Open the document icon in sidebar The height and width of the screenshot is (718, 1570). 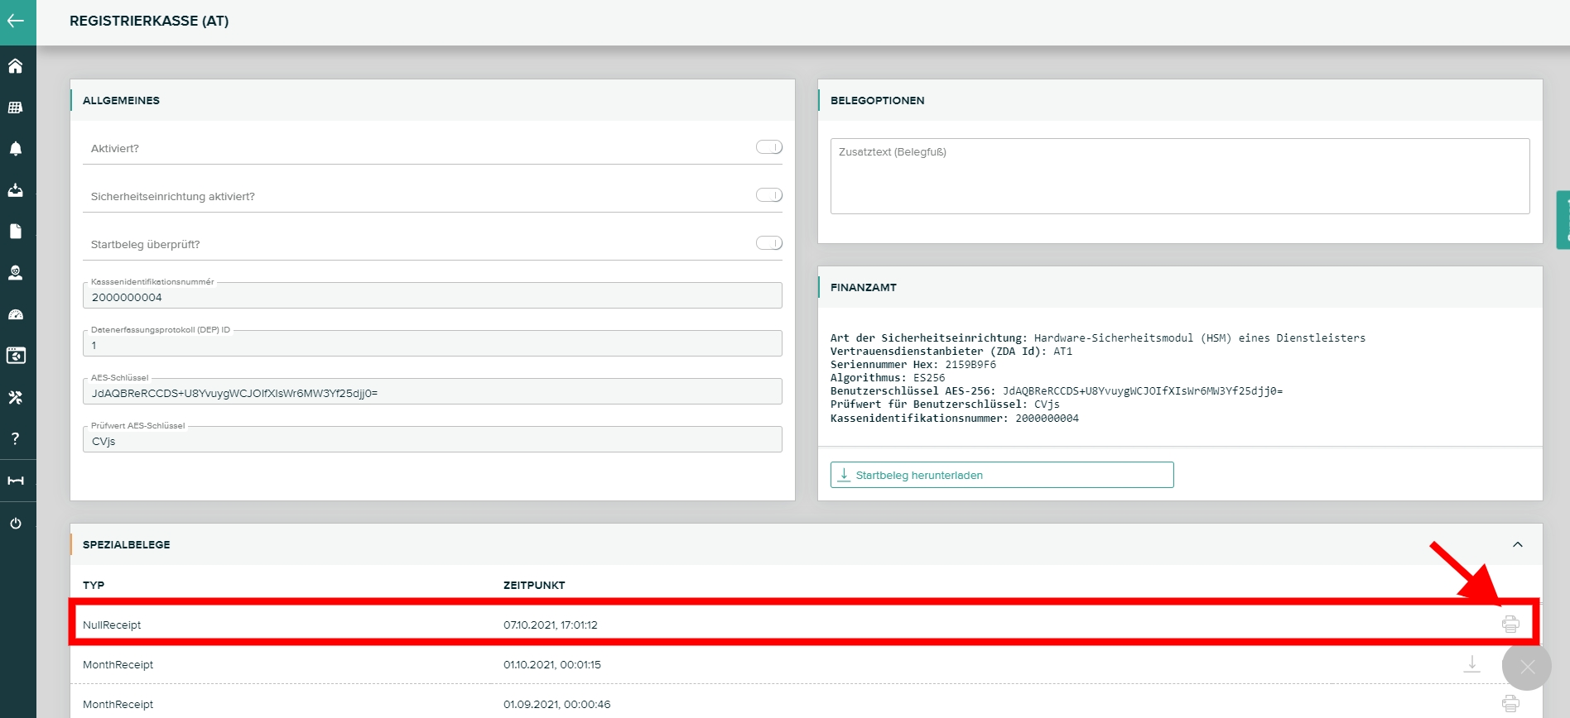16,232
